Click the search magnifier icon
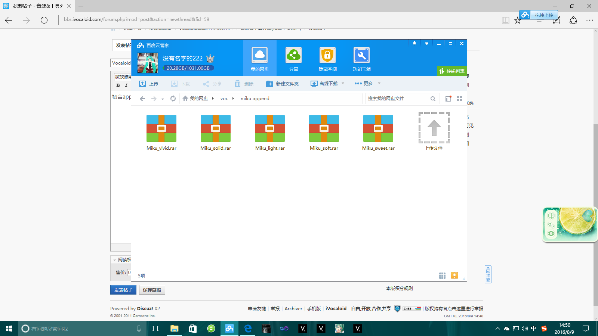Image resolution: width=598 pixels, height=336 pixels. pos(433,99)
